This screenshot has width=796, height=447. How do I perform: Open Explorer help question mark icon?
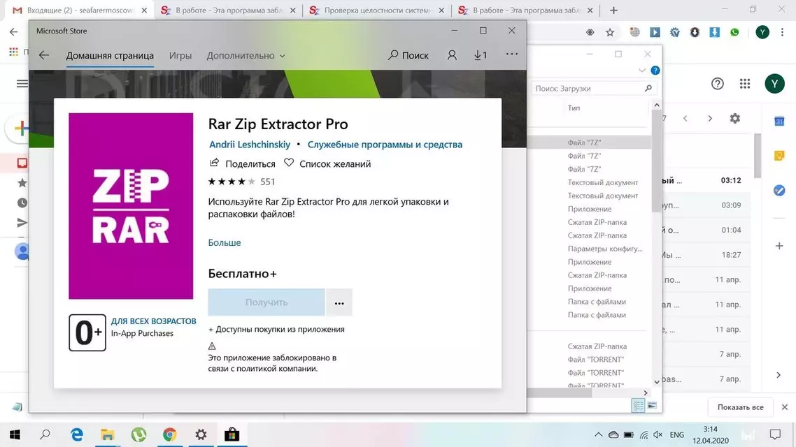pyautogui.click(x=655, y=71)
